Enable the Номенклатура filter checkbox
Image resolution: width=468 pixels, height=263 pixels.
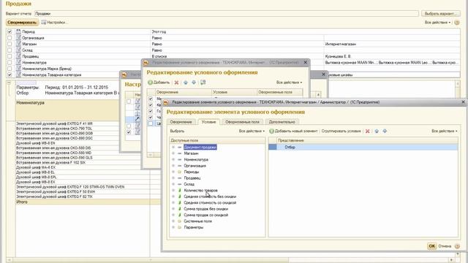(10, 63)
